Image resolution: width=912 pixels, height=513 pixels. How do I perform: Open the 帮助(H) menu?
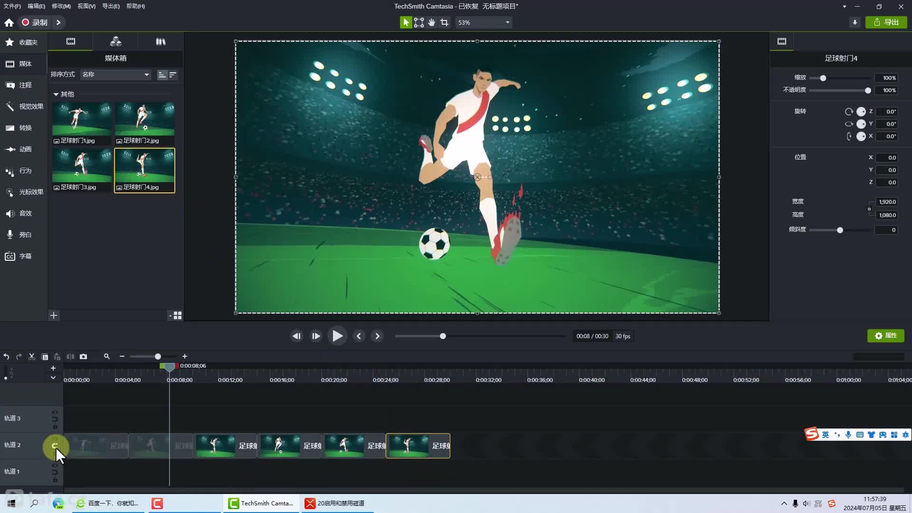pyautogui.click(x=135, y=6)
